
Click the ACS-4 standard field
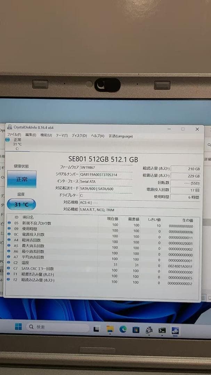point(140,202)
